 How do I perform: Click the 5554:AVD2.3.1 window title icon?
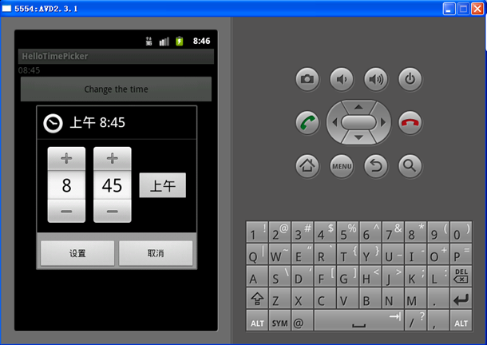coord(6,9)
